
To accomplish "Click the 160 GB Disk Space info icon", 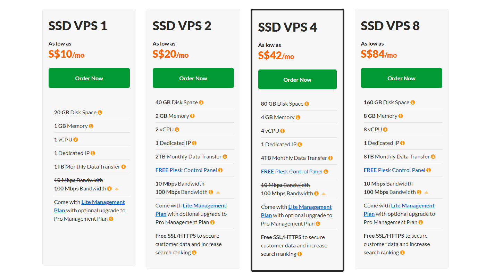I will point(412,102).
